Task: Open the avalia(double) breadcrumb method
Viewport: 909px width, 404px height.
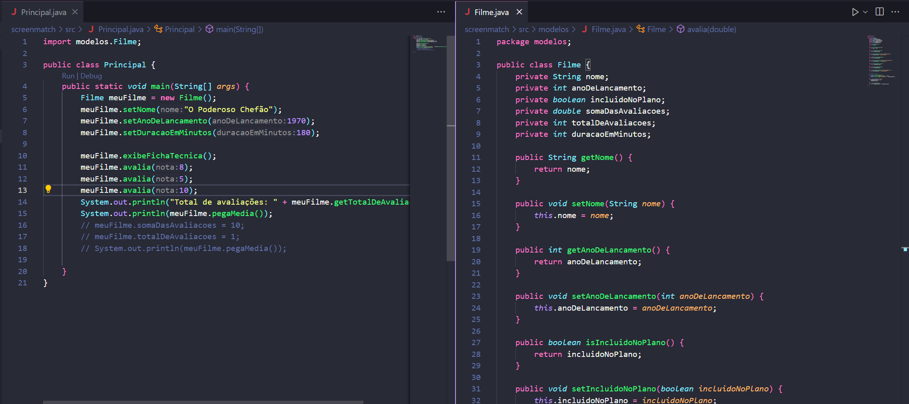Action: tap(712, 29)
